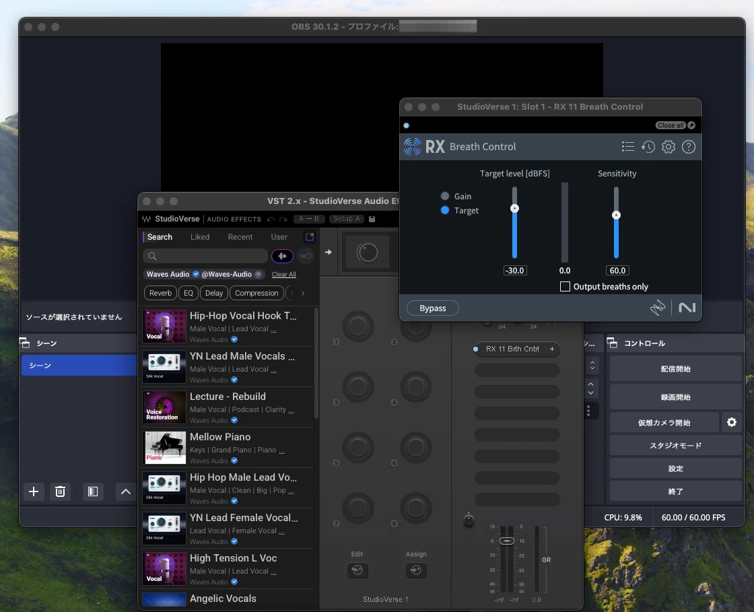754x612 pixels.
Task: Remove the @Waves-Audio filter chip
Action: 259,274
